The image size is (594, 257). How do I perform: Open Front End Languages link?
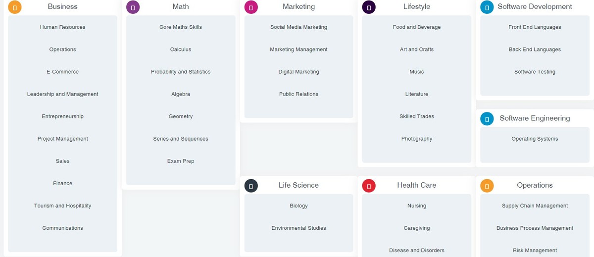click(535, 27)
